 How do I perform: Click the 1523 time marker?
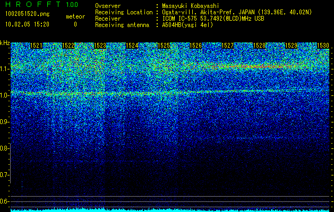100,46
